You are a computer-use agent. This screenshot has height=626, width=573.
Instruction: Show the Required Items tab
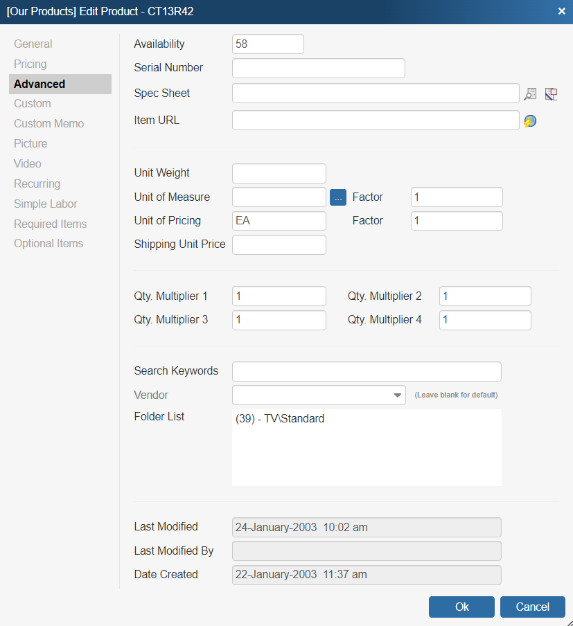coord(50,224)
